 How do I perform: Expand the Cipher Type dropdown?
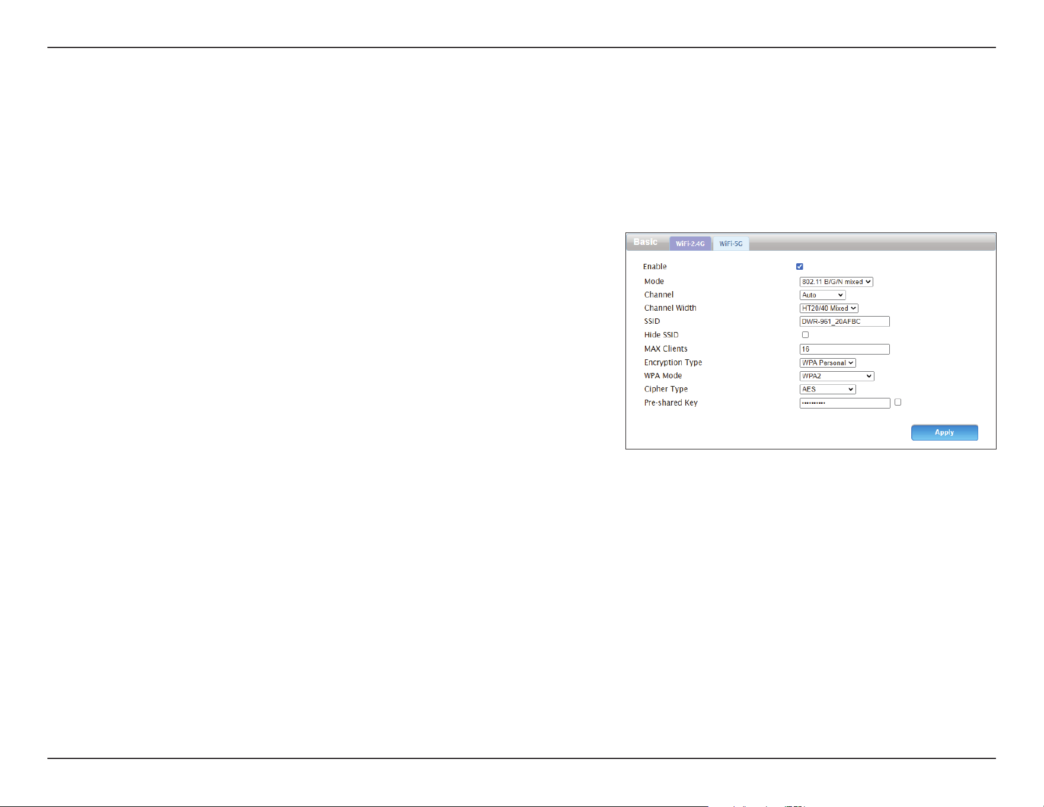point(828,390)
